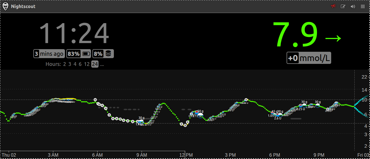Click the Thu 02 date axis label
370x159 pixels.
pos(9,155)
